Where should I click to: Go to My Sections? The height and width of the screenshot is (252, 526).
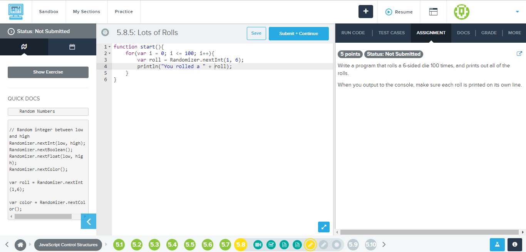coord(87,12)
